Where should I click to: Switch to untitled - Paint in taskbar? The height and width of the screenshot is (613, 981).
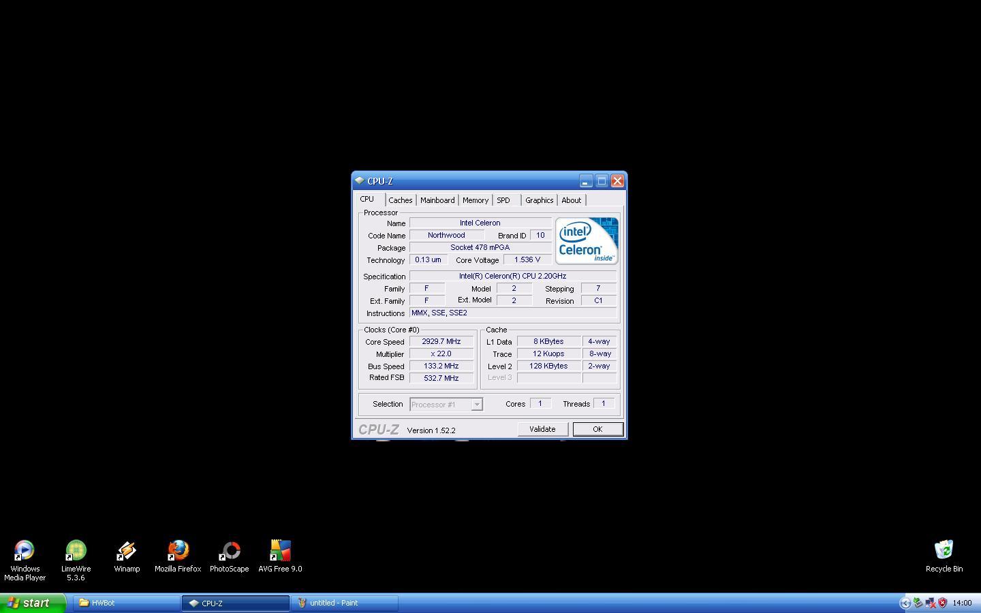tap(345, 603)
